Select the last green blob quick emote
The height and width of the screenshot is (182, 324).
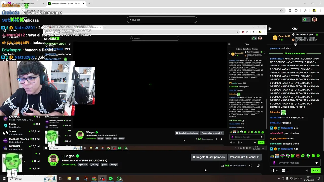click(318, 156)
